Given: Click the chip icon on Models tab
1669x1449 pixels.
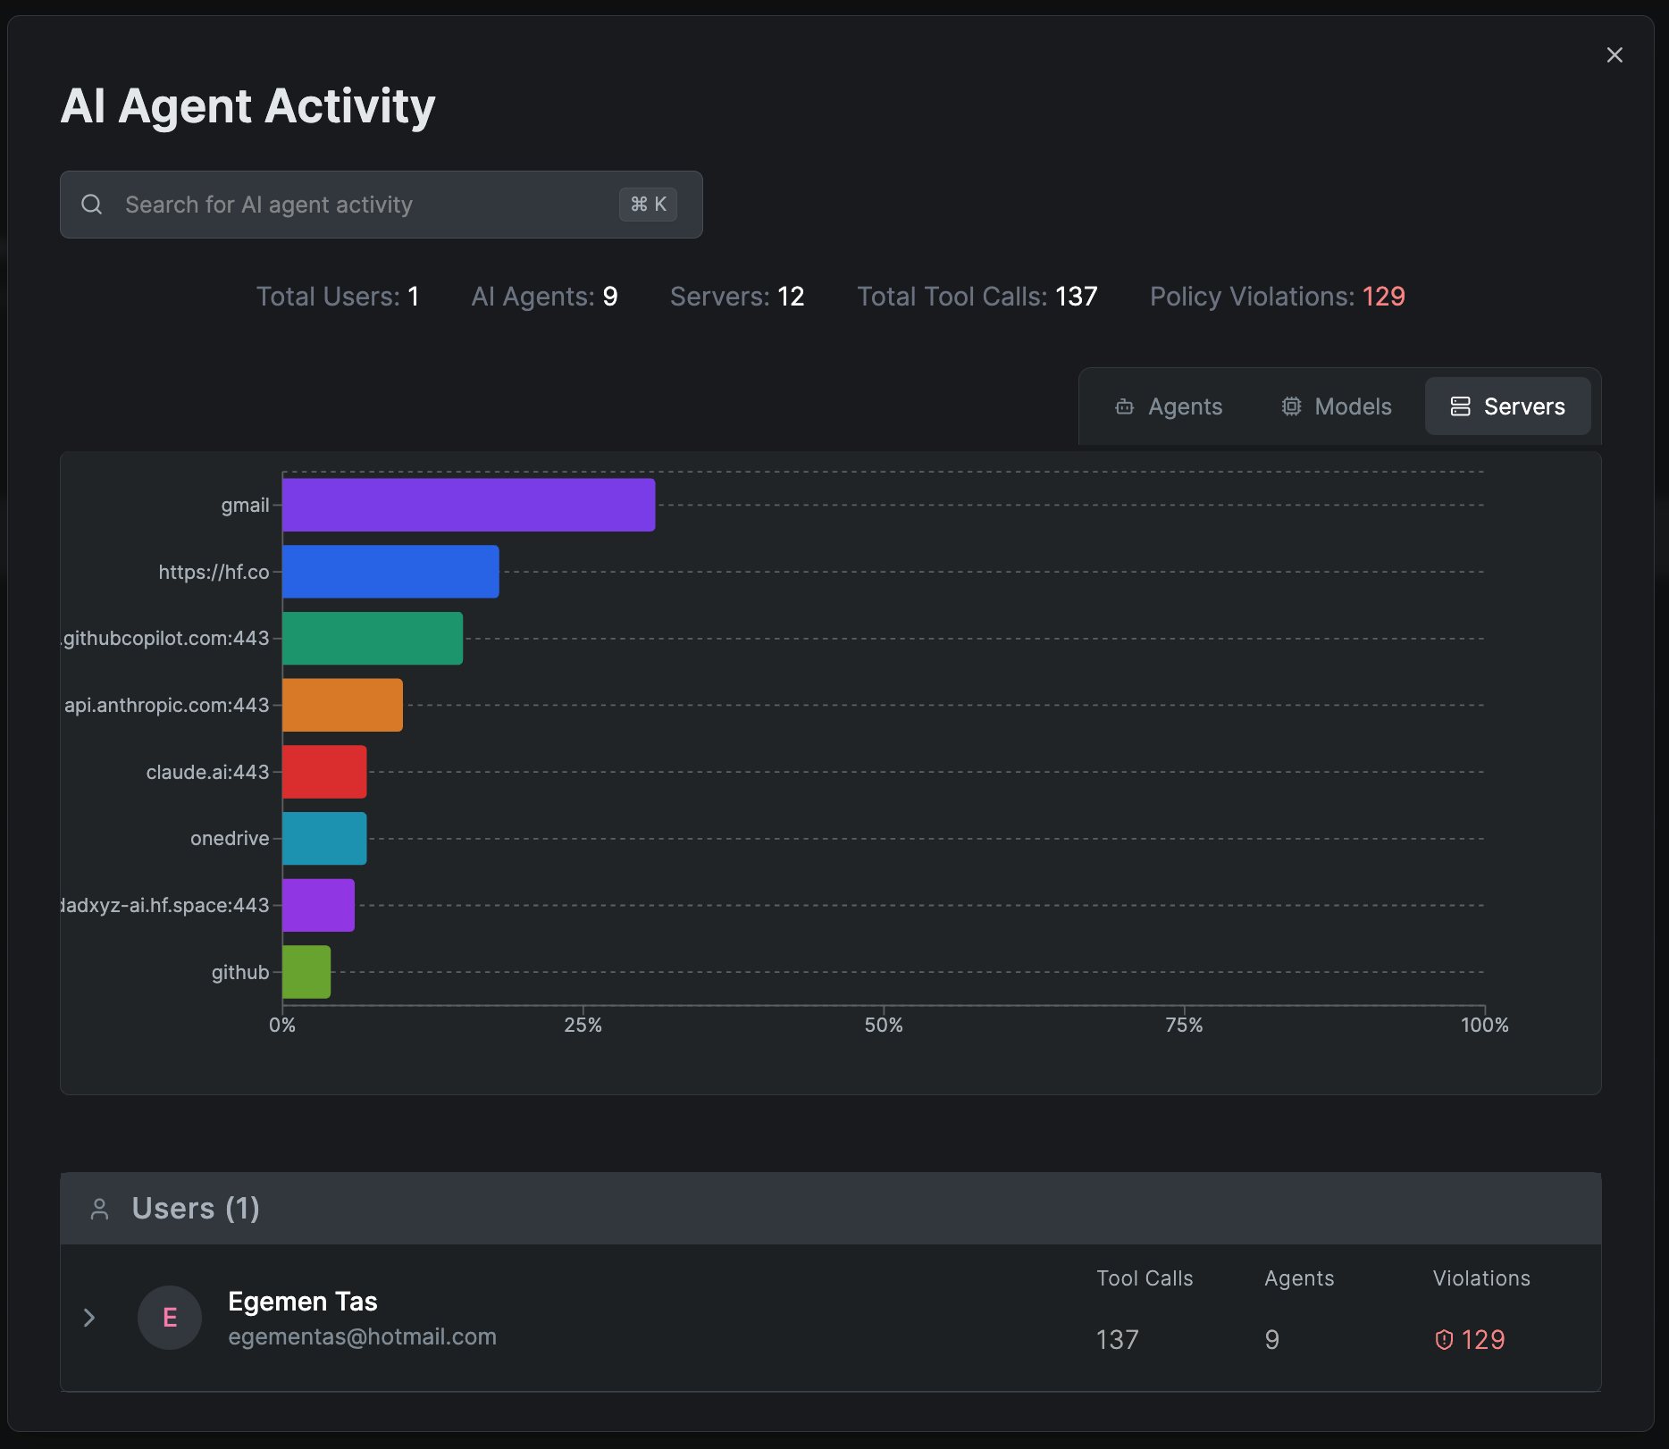Looking at the screenshot, I should click(x=1291, y=406).
